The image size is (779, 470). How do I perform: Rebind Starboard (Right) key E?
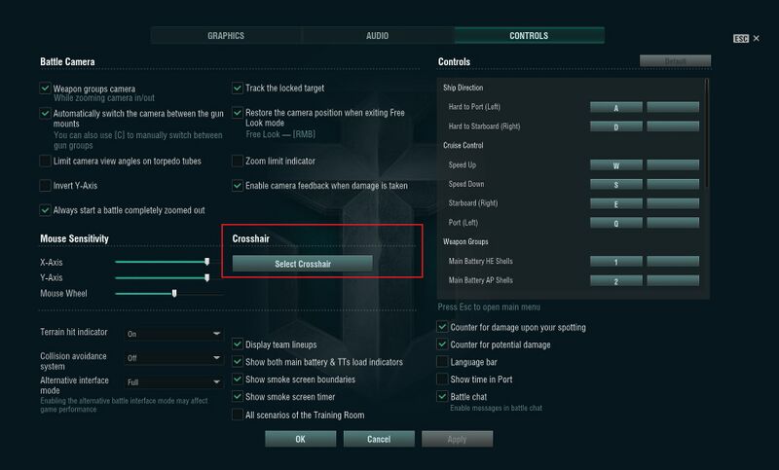tap(616, 203)
